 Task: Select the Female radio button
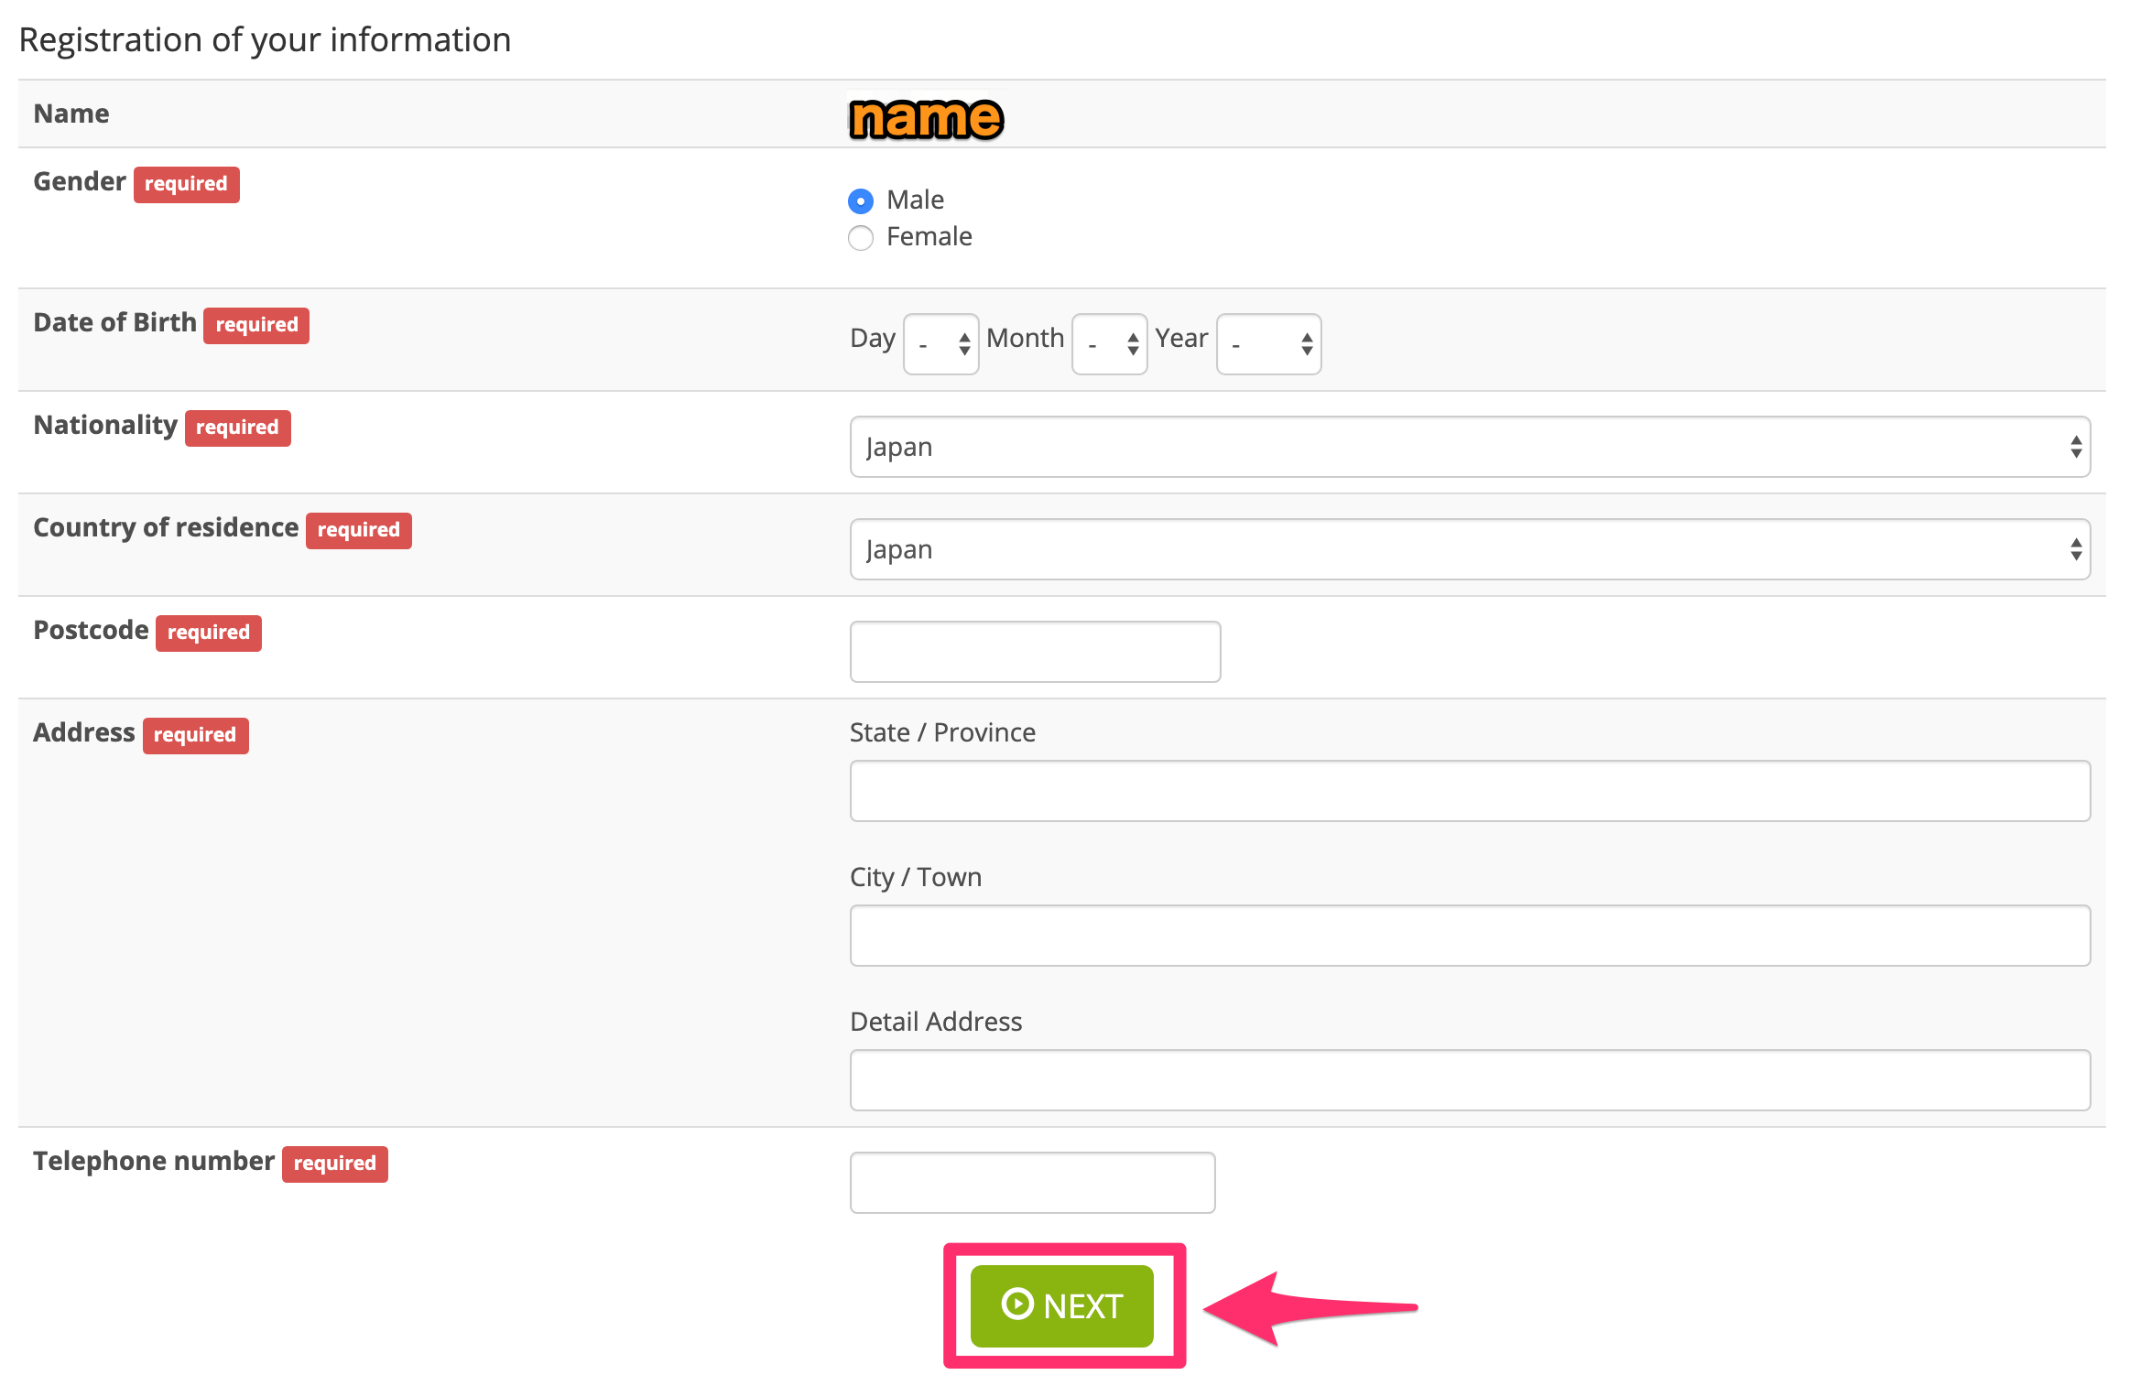click(860, 238)
